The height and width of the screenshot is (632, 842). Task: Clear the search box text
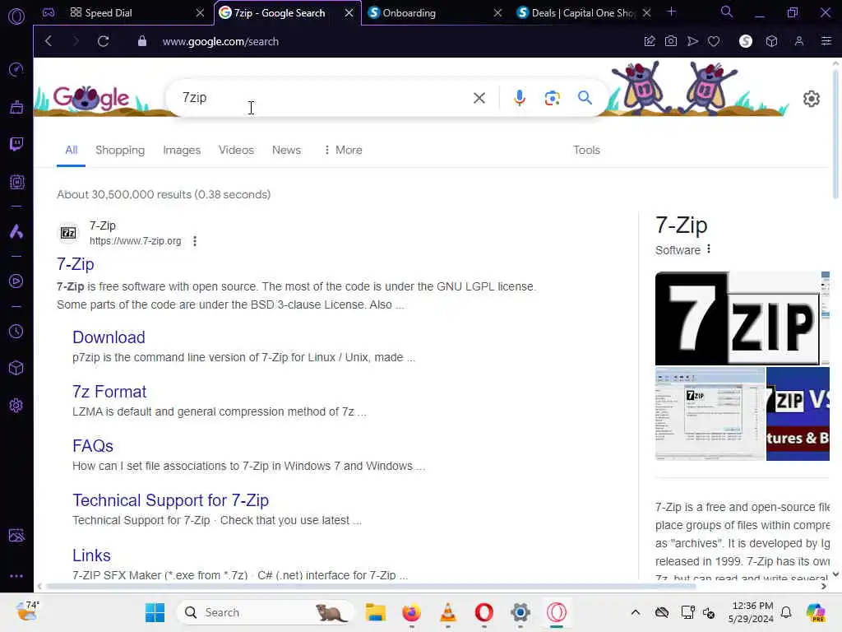pyautogui.click(x=479, y=98)
